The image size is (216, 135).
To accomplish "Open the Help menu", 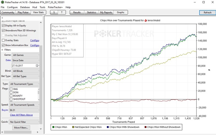I will 68,7.
